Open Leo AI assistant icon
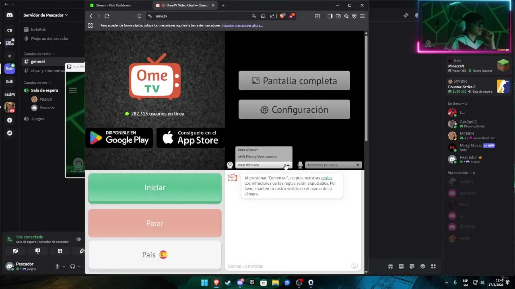This screenshot has width=515, height=289. 346,16
